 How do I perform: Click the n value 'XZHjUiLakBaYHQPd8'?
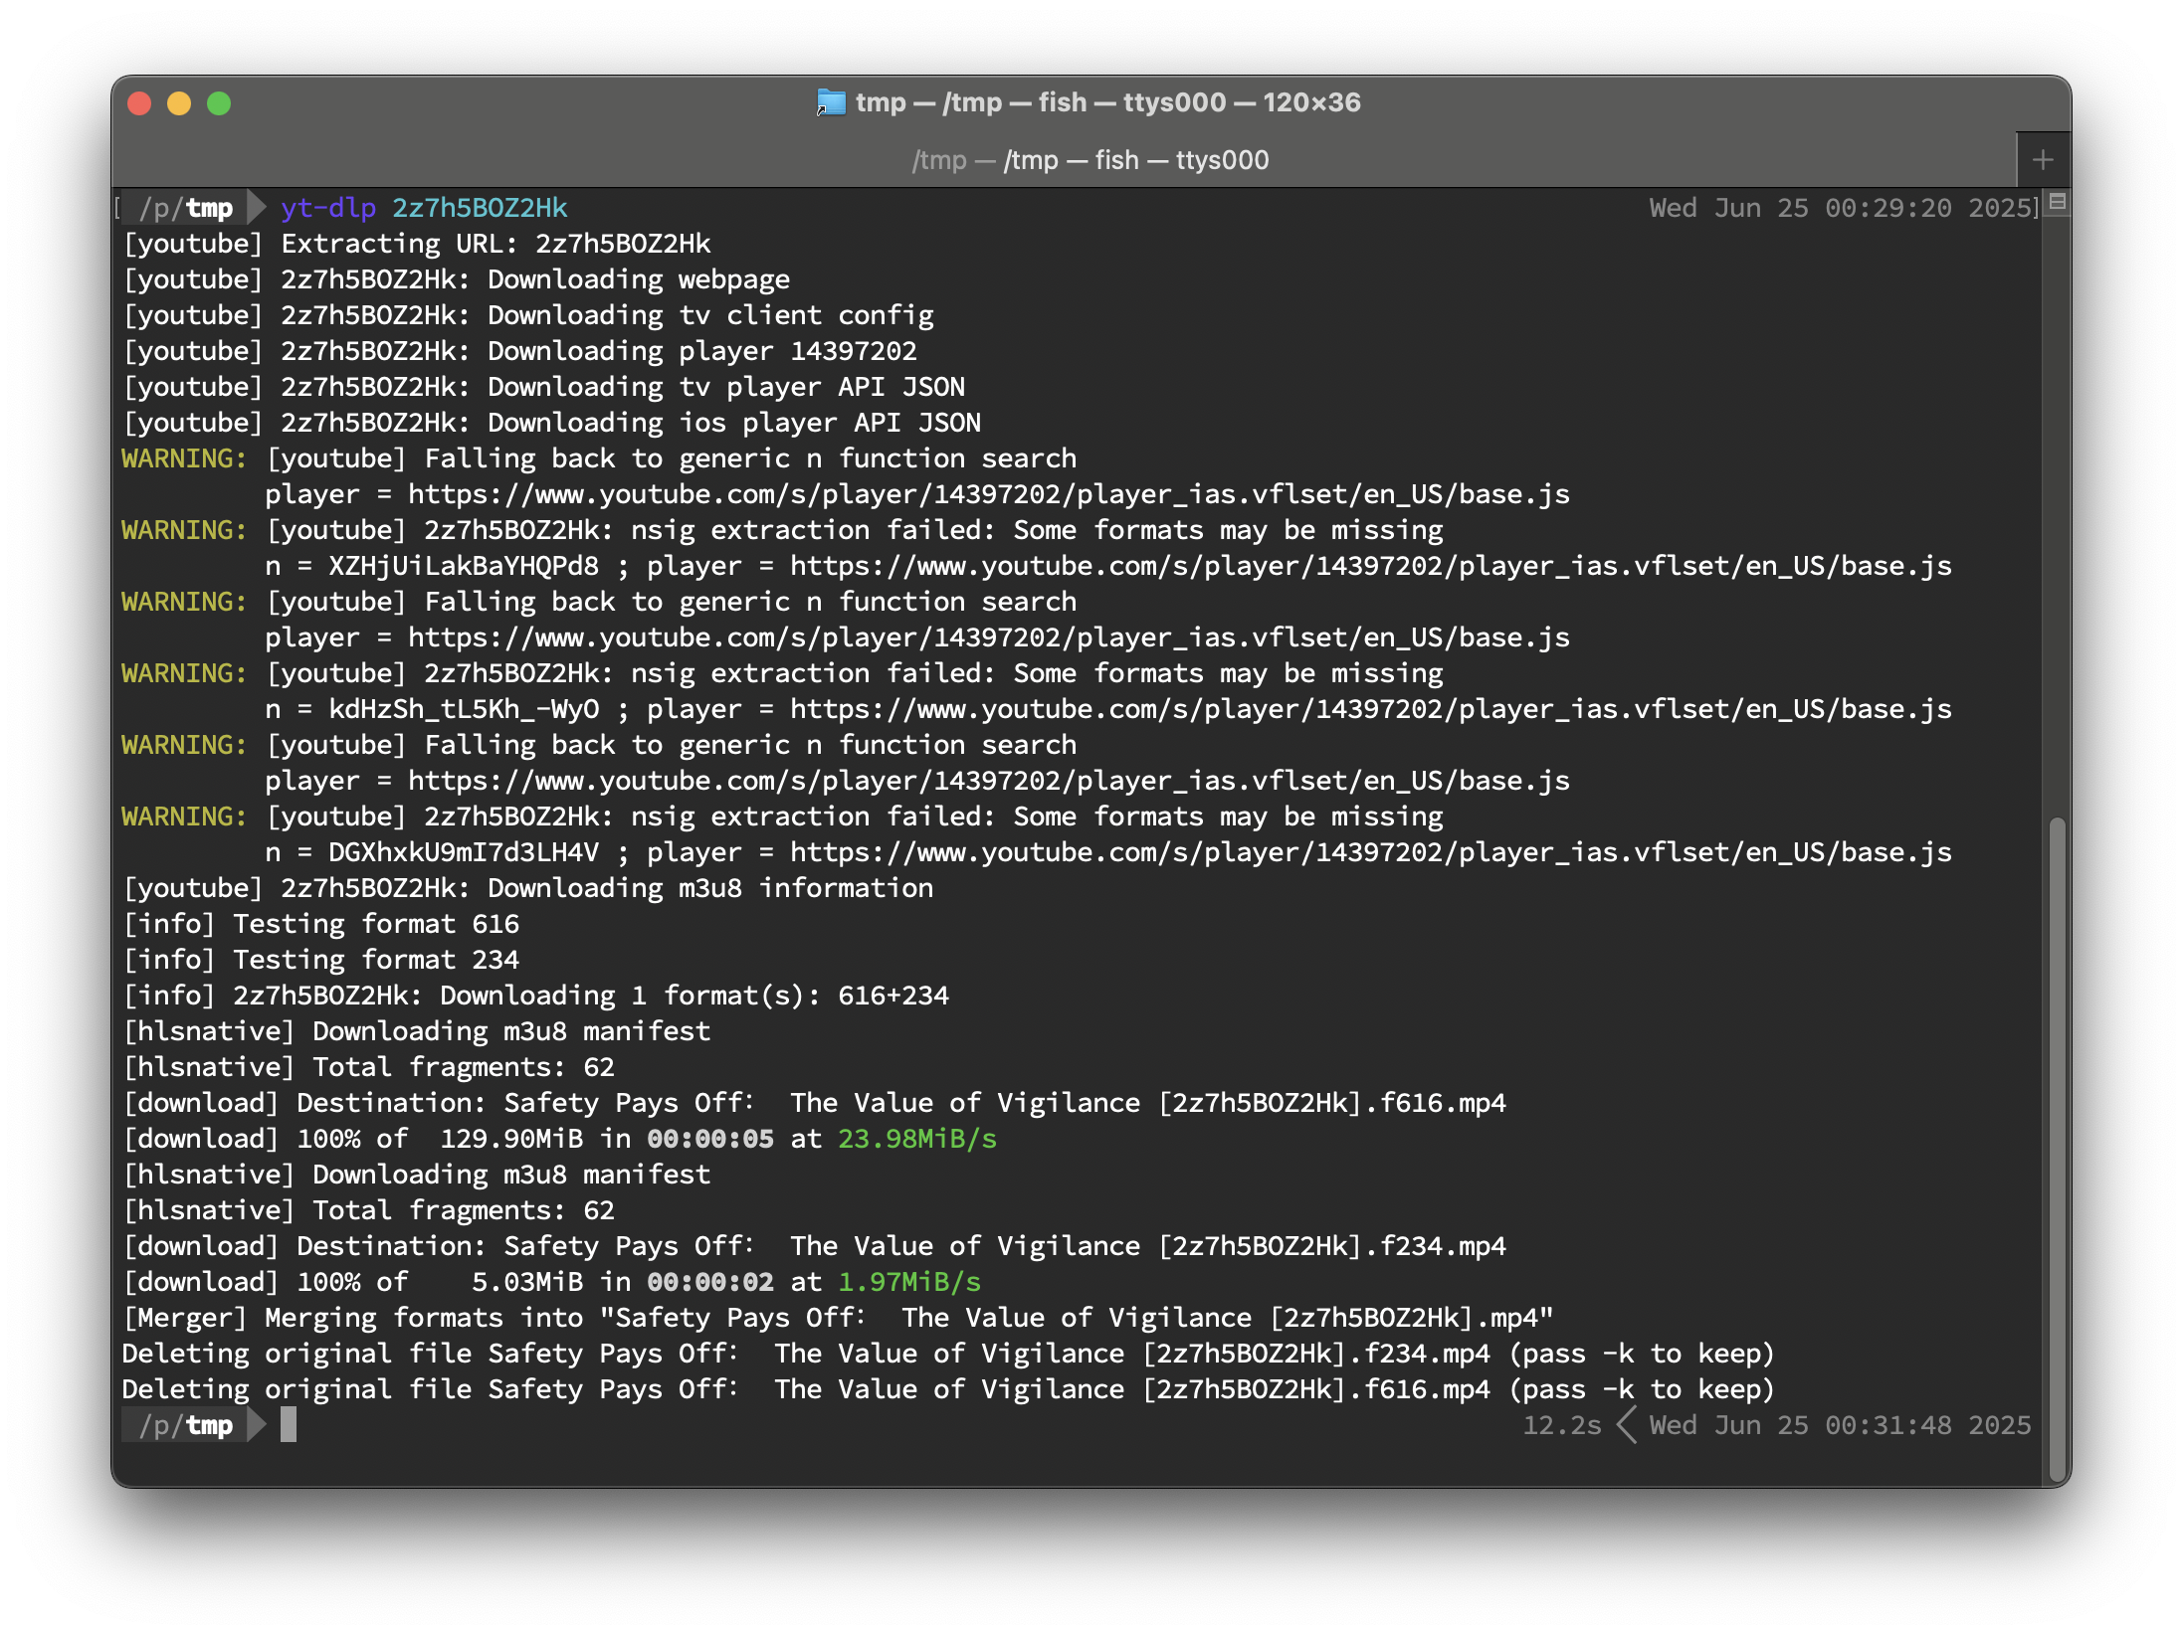click(x=464, y=566)
